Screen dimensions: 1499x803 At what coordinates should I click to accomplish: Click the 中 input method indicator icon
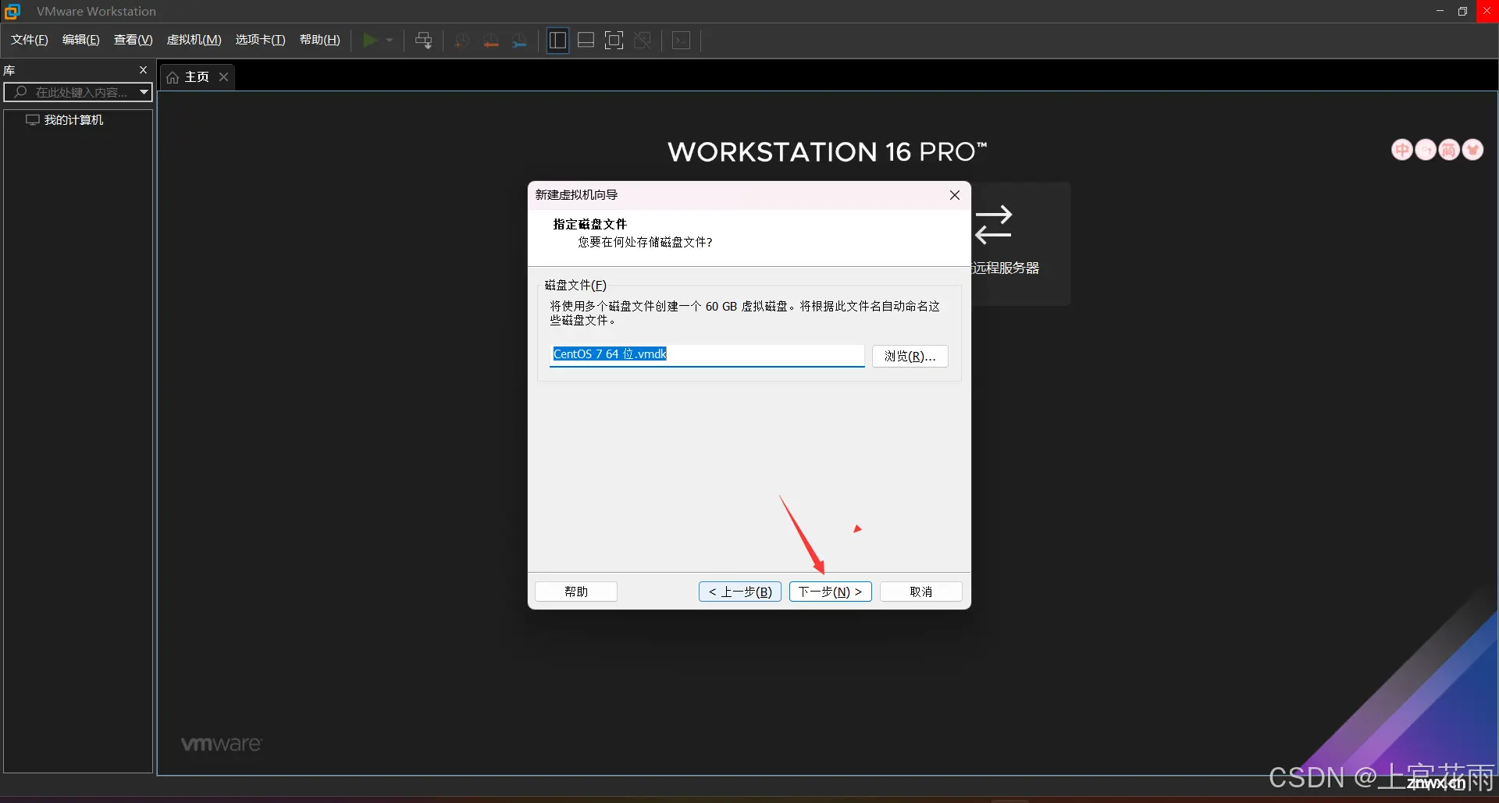pyautogui.click(x=1402, y=149)
